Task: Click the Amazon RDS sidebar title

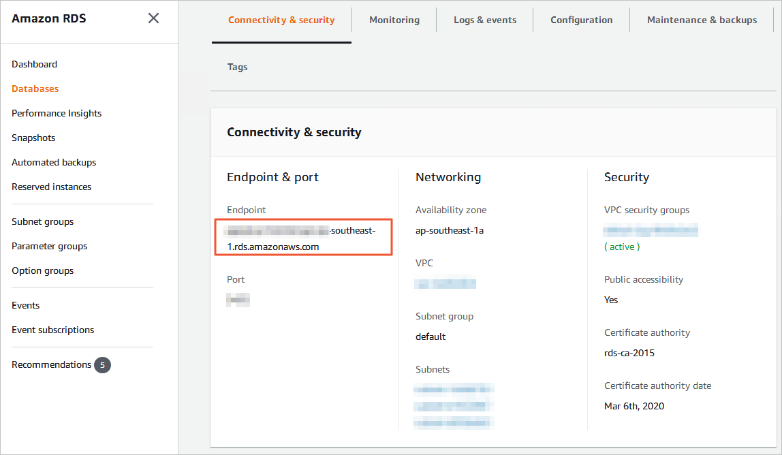Action: tap(49, 18)
